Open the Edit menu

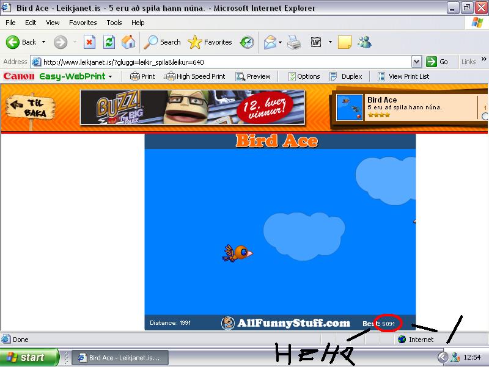[31, 23]
